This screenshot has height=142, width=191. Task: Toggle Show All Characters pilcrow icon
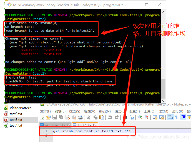pos(176,117)
